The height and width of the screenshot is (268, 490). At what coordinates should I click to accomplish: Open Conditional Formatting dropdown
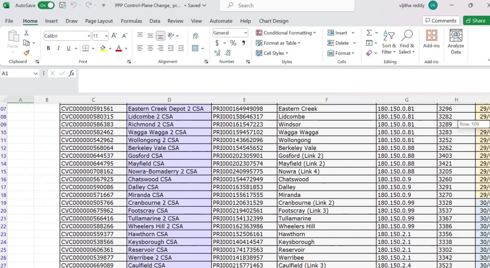[286, 33]
